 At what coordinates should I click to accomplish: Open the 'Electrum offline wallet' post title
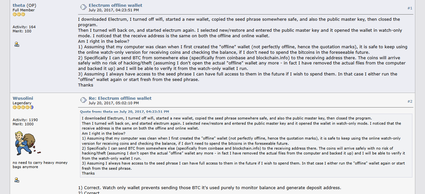pos(115,5)
